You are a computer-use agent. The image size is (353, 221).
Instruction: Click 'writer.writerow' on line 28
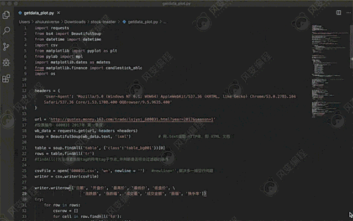[x=51, y=188]
